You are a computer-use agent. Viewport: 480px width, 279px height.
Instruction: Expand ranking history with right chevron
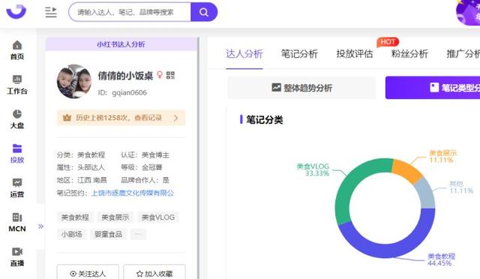(x=176, y=118)
